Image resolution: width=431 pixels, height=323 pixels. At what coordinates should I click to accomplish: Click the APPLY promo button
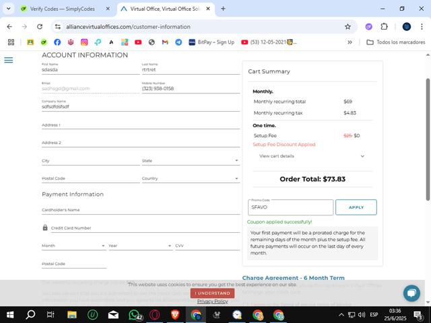356,207
